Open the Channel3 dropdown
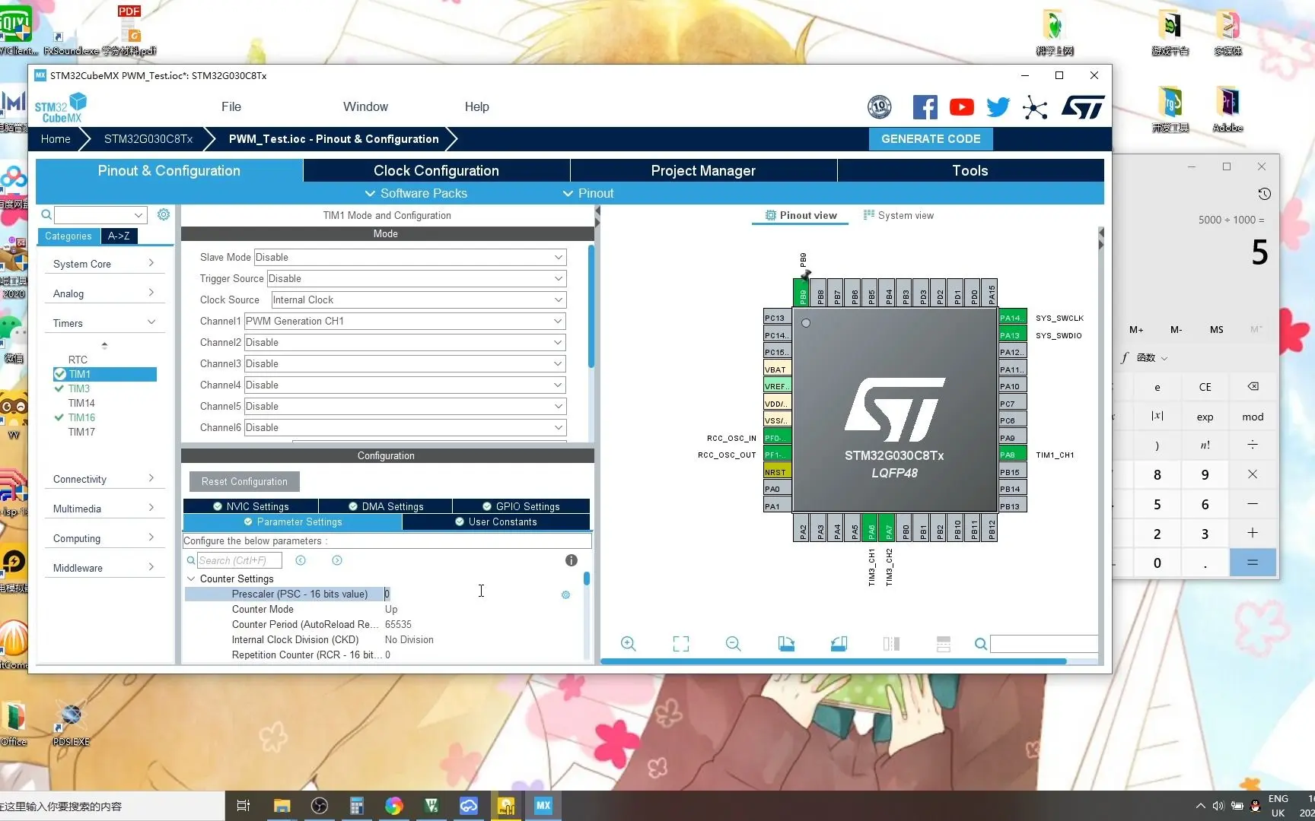The height and width of the screenshot is (821, 1315). [405, 363]
